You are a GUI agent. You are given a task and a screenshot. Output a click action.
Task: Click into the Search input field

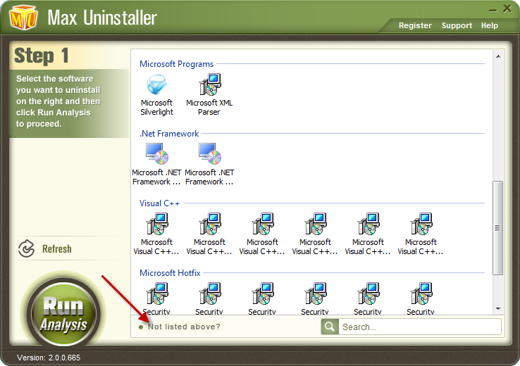click(x=420, y=327)
